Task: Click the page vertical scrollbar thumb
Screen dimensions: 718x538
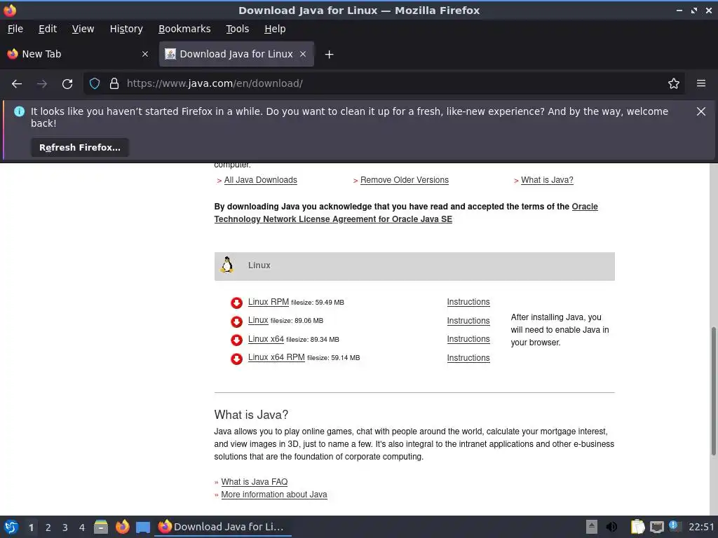Action: coord(713,391)
